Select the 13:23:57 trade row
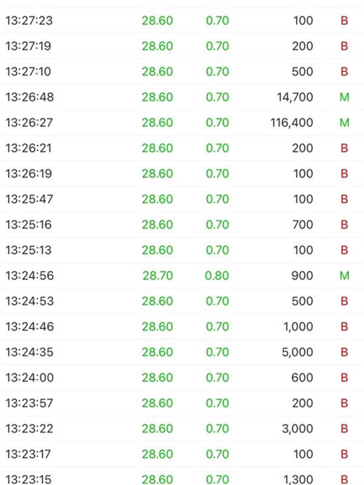The image size is (364, 485). (182, 403)
